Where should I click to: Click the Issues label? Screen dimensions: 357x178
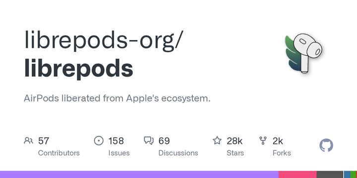[119, 153]
